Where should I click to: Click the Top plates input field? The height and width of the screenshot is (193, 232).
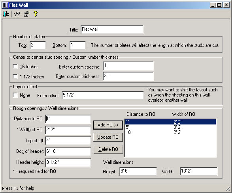tap(38, 45)
